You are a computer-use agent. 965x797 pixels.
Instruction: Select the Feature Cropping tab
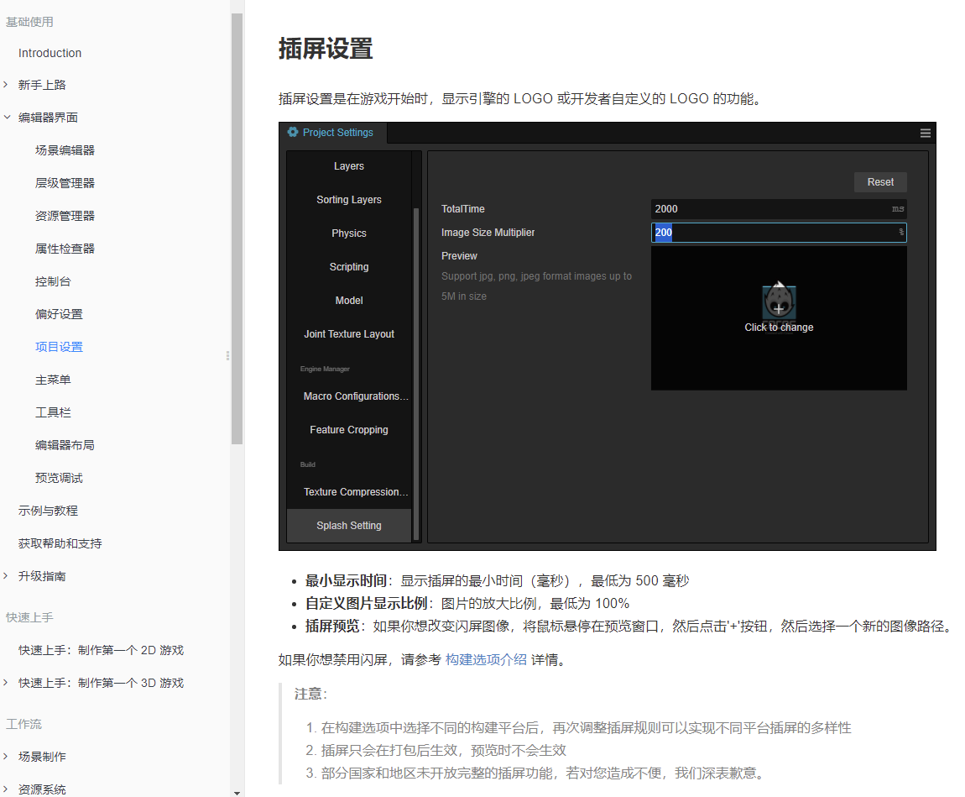349,430
